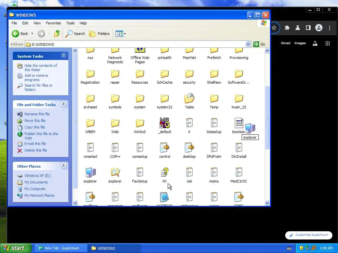Open Google apps grid in Supermium
This screenshot has height=253, width=338.
(x=327, y=43)
